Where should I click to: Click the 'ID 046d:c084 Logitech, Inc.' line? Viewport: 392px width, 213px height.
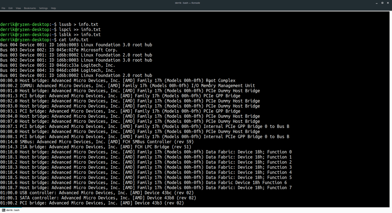click(x=57, y=70)
